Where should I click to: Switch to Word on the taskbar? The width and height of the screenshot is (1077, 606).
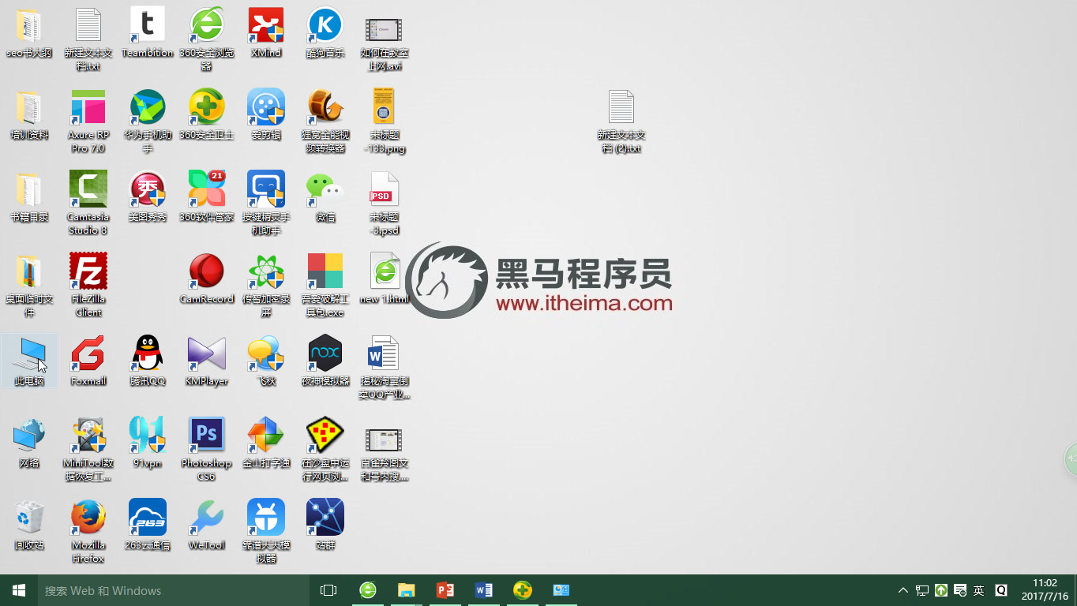[483, 590]
